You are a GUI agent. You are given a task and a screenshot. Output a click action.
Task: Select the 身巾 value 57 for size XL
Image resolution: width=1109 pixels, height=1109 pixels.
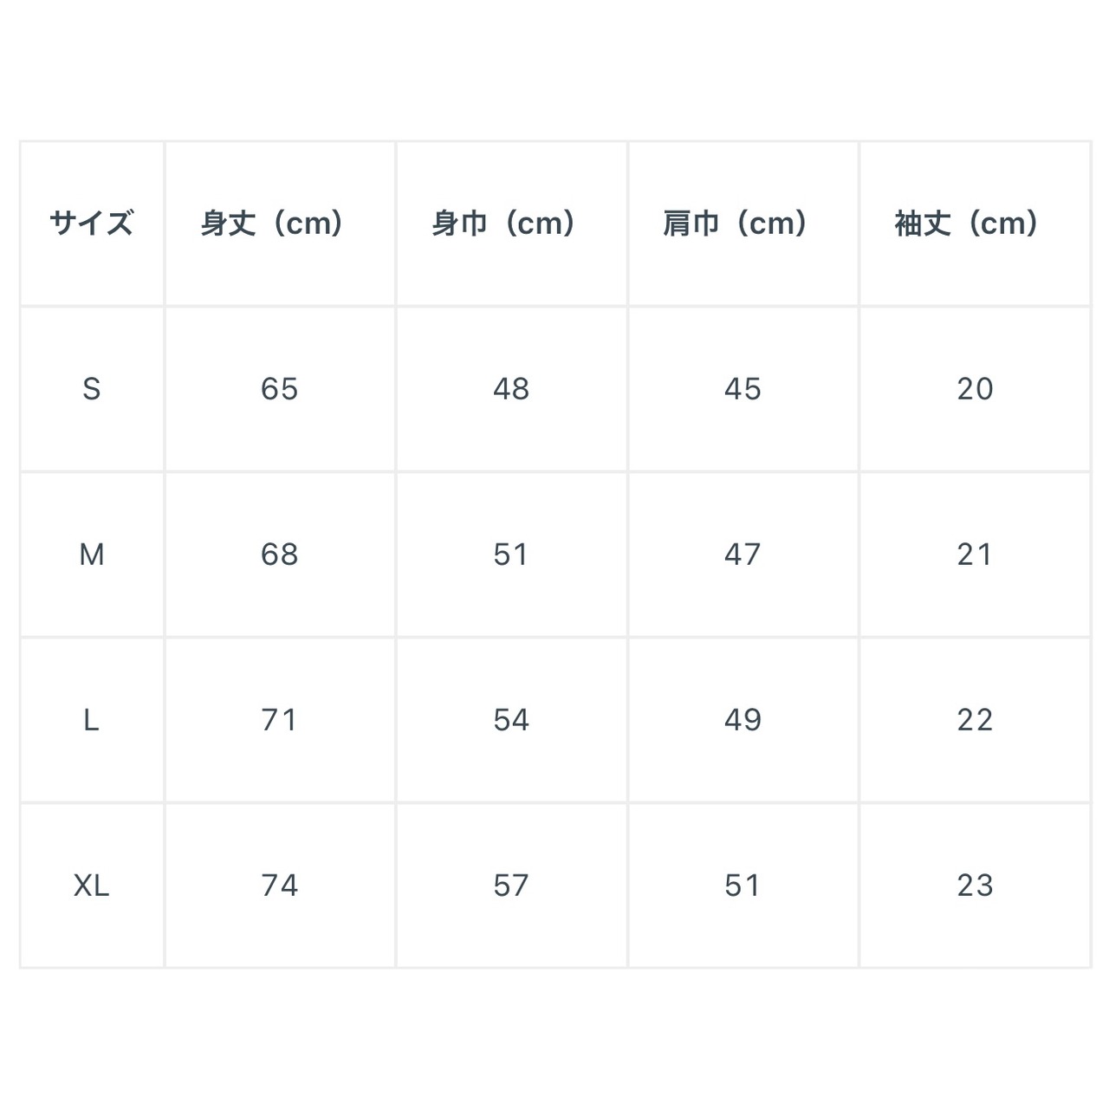(510, 885)
